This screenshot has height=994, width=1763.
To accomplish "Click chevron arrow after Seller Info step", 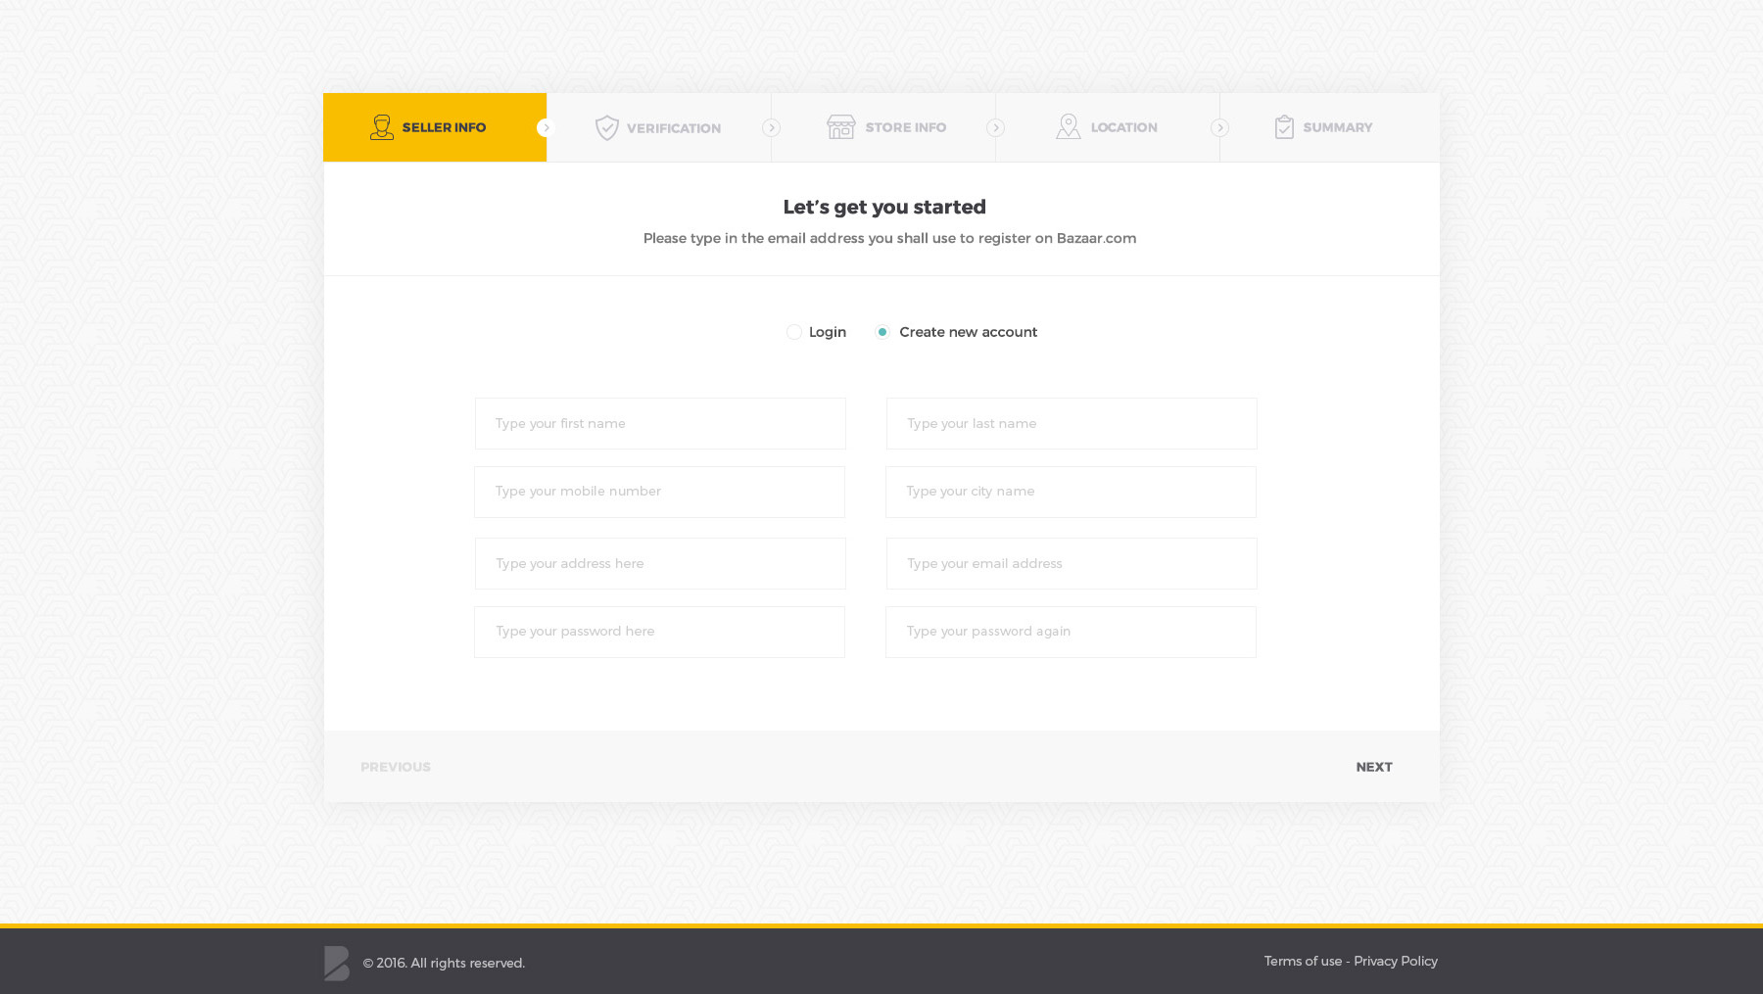I will [x=546, y=127].
